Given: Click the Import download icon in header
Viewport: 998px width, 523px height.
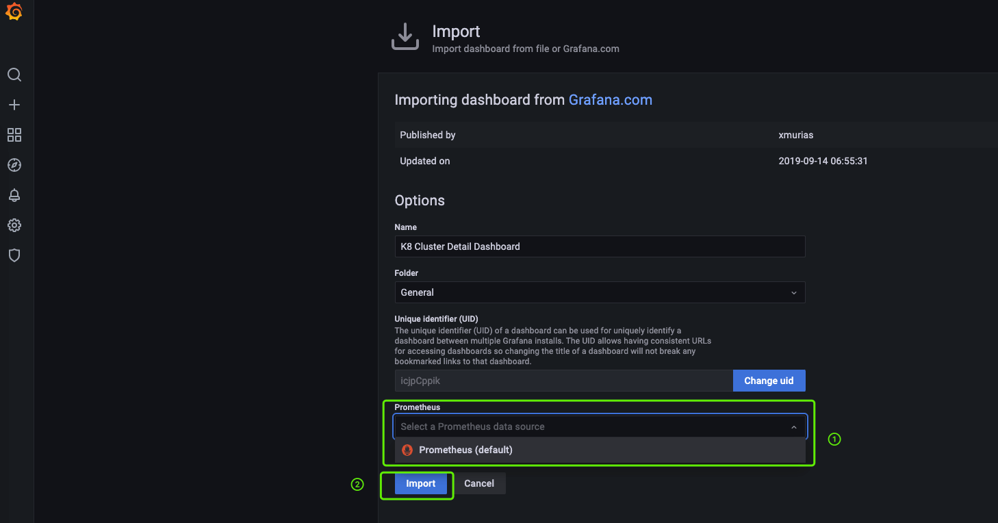Looking at the screenshot, I should coord(405,37).
